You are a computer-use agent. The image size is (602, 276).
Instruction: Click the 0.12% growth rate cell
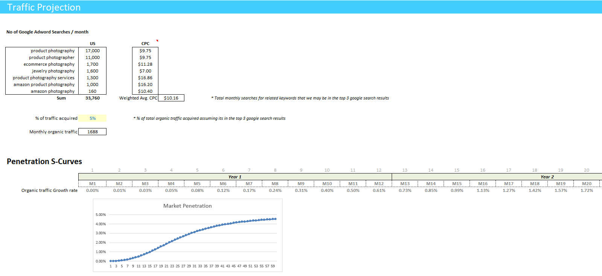[223, 190]
